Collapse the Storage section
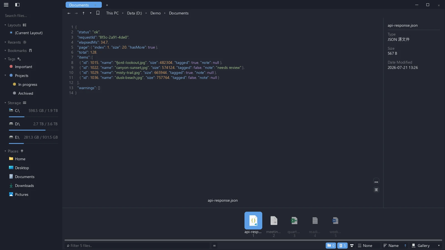The width and height of the screenshot is (445, 250). click(x=5, y=103)
